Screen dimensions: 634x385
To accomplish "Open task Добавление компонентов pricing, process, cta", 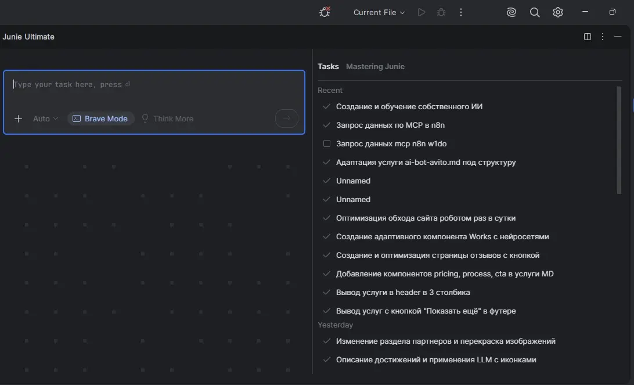I will 445,274.
